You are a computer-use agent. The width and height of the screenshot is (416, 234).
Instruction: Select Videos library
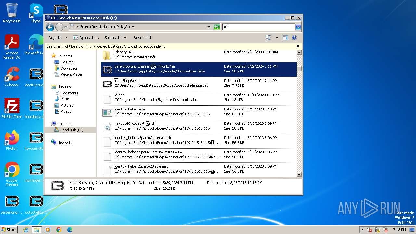coord(66,111)
